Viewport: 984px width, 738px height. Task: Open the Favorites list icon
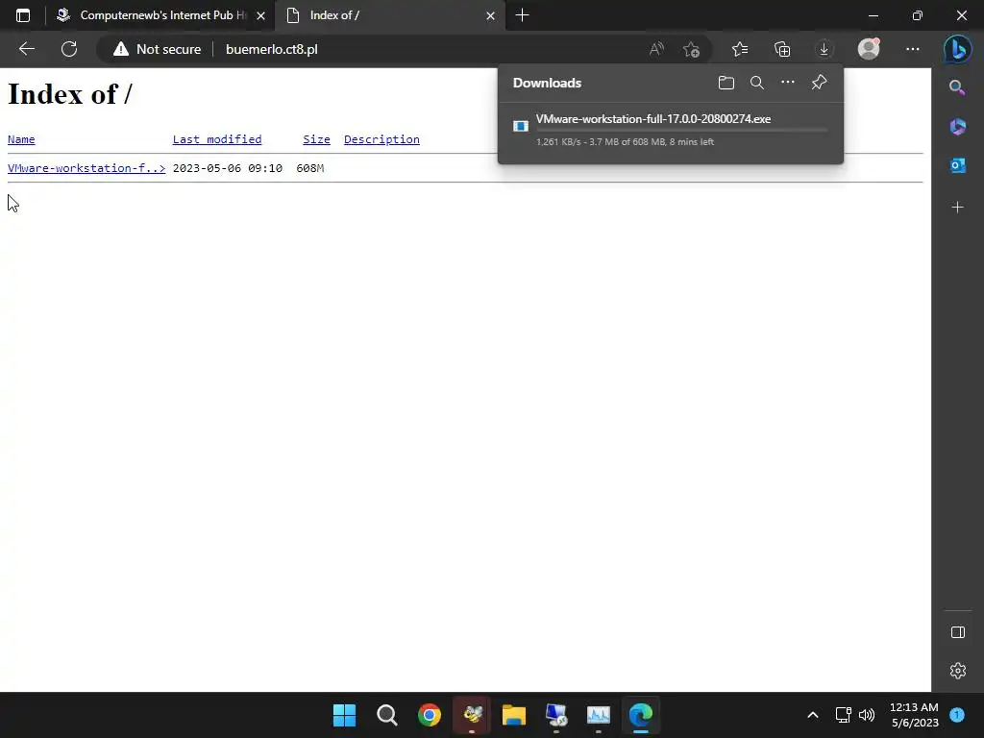click(x=740, y=49)
